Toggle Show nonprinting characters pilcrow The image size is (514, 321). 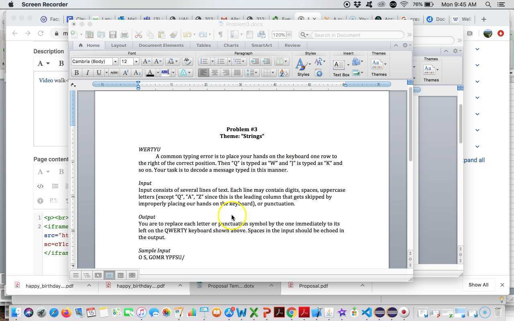click(x=220, y=35)
